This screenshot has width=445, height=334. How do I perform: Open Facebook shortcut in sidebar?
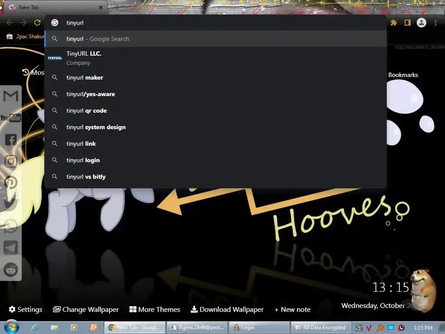click(11, 140)
